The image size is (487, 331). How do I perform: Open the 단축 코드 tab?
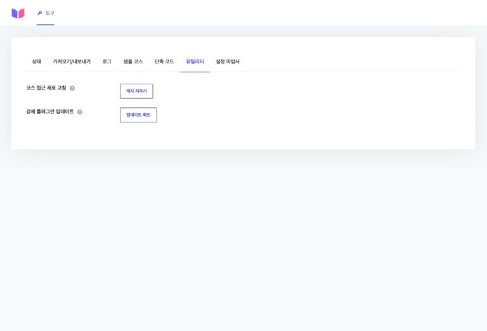(x=164, y=62)
